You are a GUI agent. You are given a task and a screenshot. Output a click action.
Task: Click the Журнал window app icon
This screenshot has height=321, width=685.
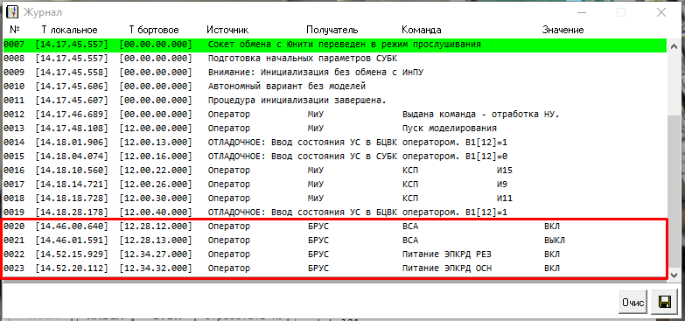point(11,11)
